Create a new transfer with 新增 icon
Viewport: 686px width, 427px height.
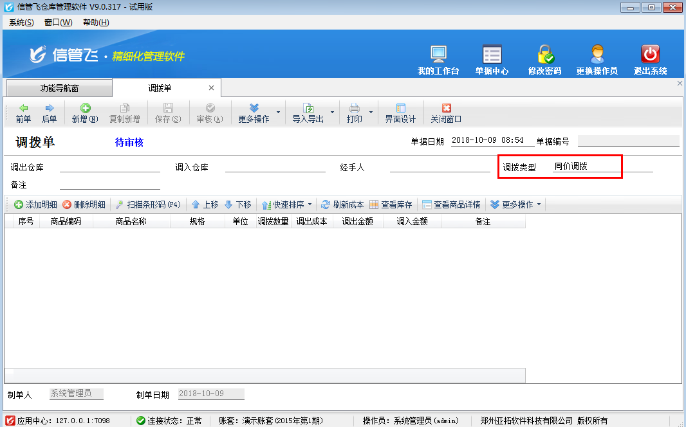pos(84,111)
